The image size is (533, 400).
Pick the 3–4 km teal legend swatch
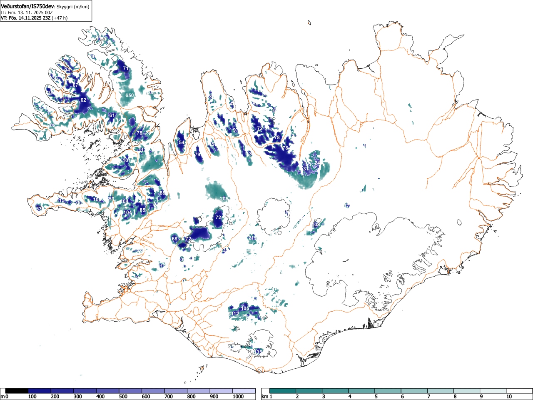[x=336, y=391]
